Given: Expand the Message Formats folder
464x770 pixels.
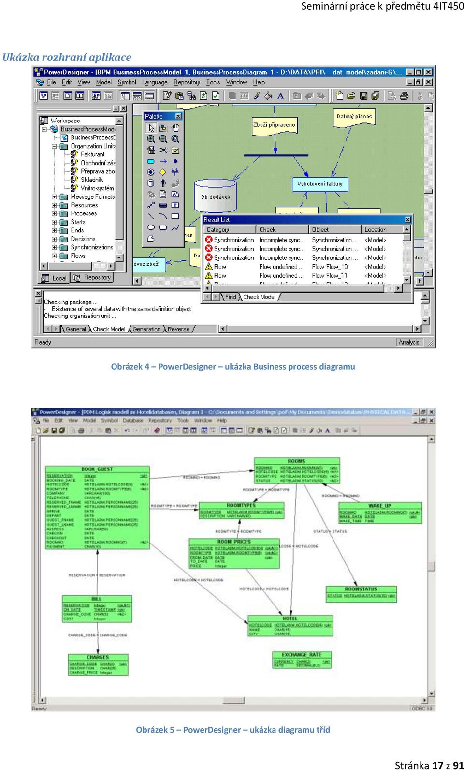Looking at the screenshot, I should click(54, 197).
